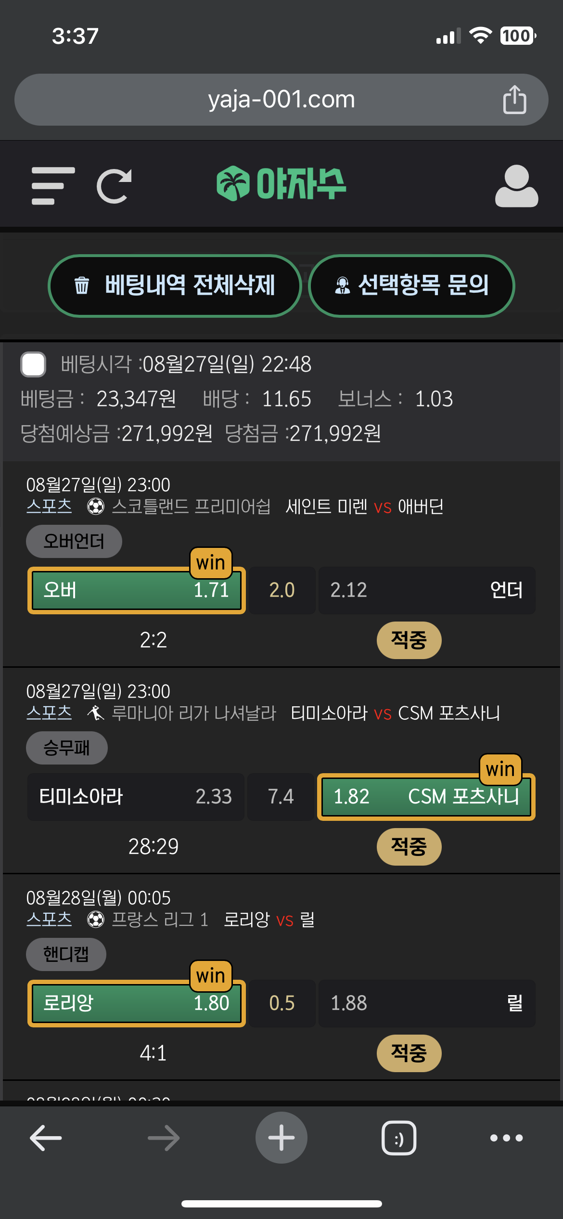The image size is (563, 1219).
Task: Tap the 핸디캡 bet type tag
Action: (66, 954)
